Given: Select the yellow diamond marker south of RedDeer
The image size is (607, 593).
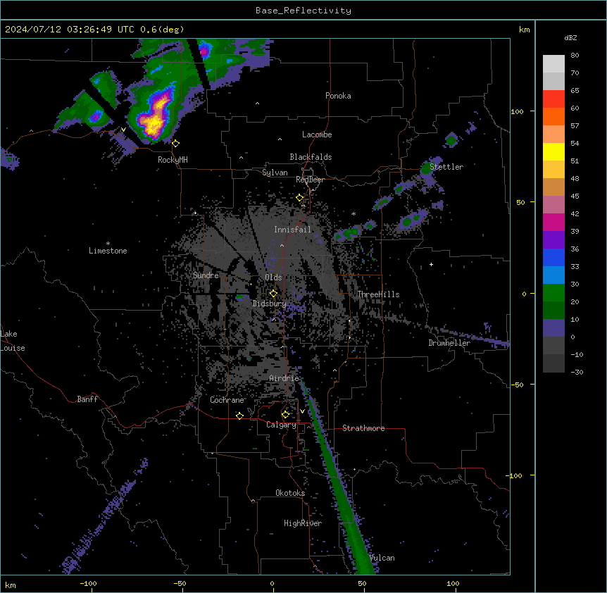Looking at the screenshot, I should tap(300, 198).
